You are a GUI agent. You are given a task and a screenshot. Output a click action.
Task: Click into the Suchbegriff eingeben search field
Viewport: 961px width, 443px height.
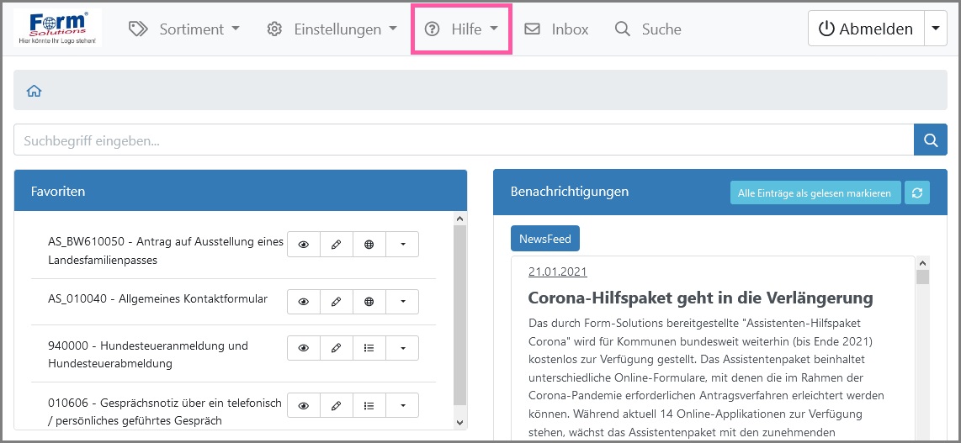tap(463, 140)
